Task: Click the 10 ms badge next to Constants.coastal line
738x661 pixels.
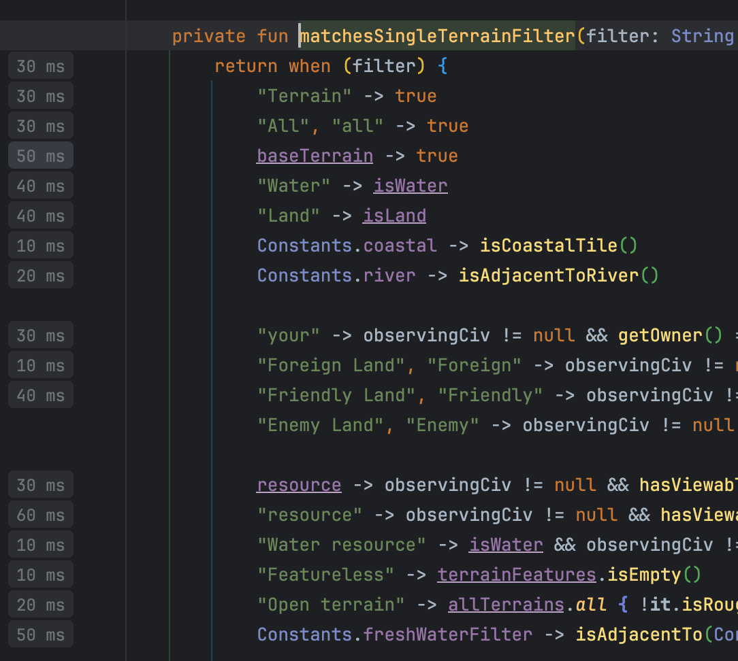Action: (40, 245)
